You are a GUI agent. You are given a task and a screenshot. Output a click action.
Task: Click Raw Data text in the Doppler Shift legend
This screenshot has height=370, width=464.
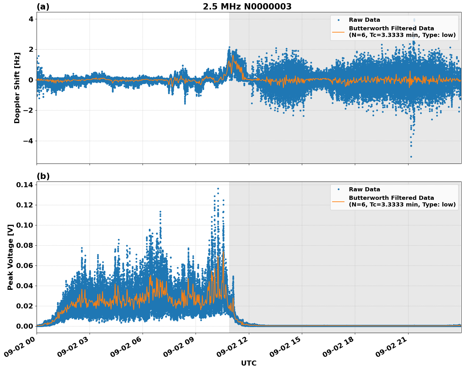[x=364, y=20]
